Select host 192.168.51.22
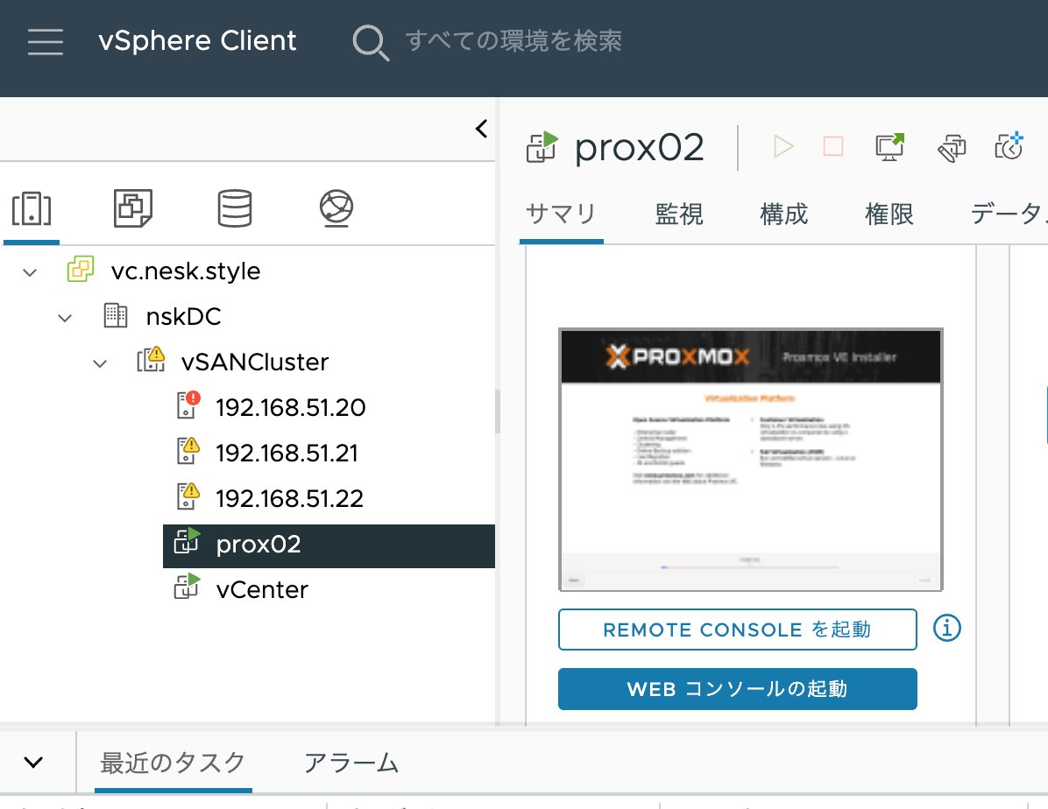Image resolution: width=1048 pixels, height=809 pixels. pos(289,498)
